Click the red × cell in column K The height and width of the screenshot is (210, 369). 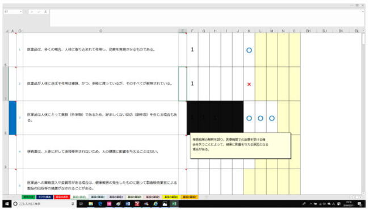pyautogui.click(x=249, y=84)
